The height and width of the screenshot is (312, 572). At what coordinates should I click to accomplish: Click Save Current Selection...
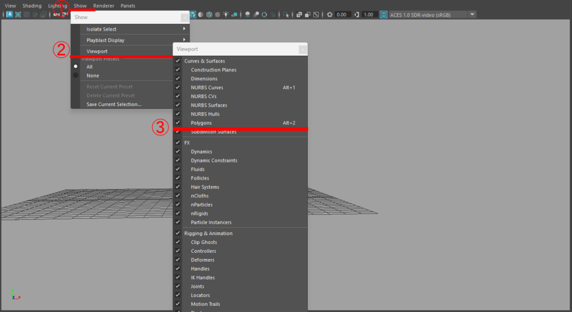[114, 104]
